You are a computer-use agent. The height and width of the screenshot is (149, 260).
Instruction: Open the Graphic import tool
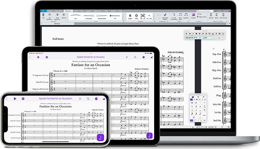194,16
